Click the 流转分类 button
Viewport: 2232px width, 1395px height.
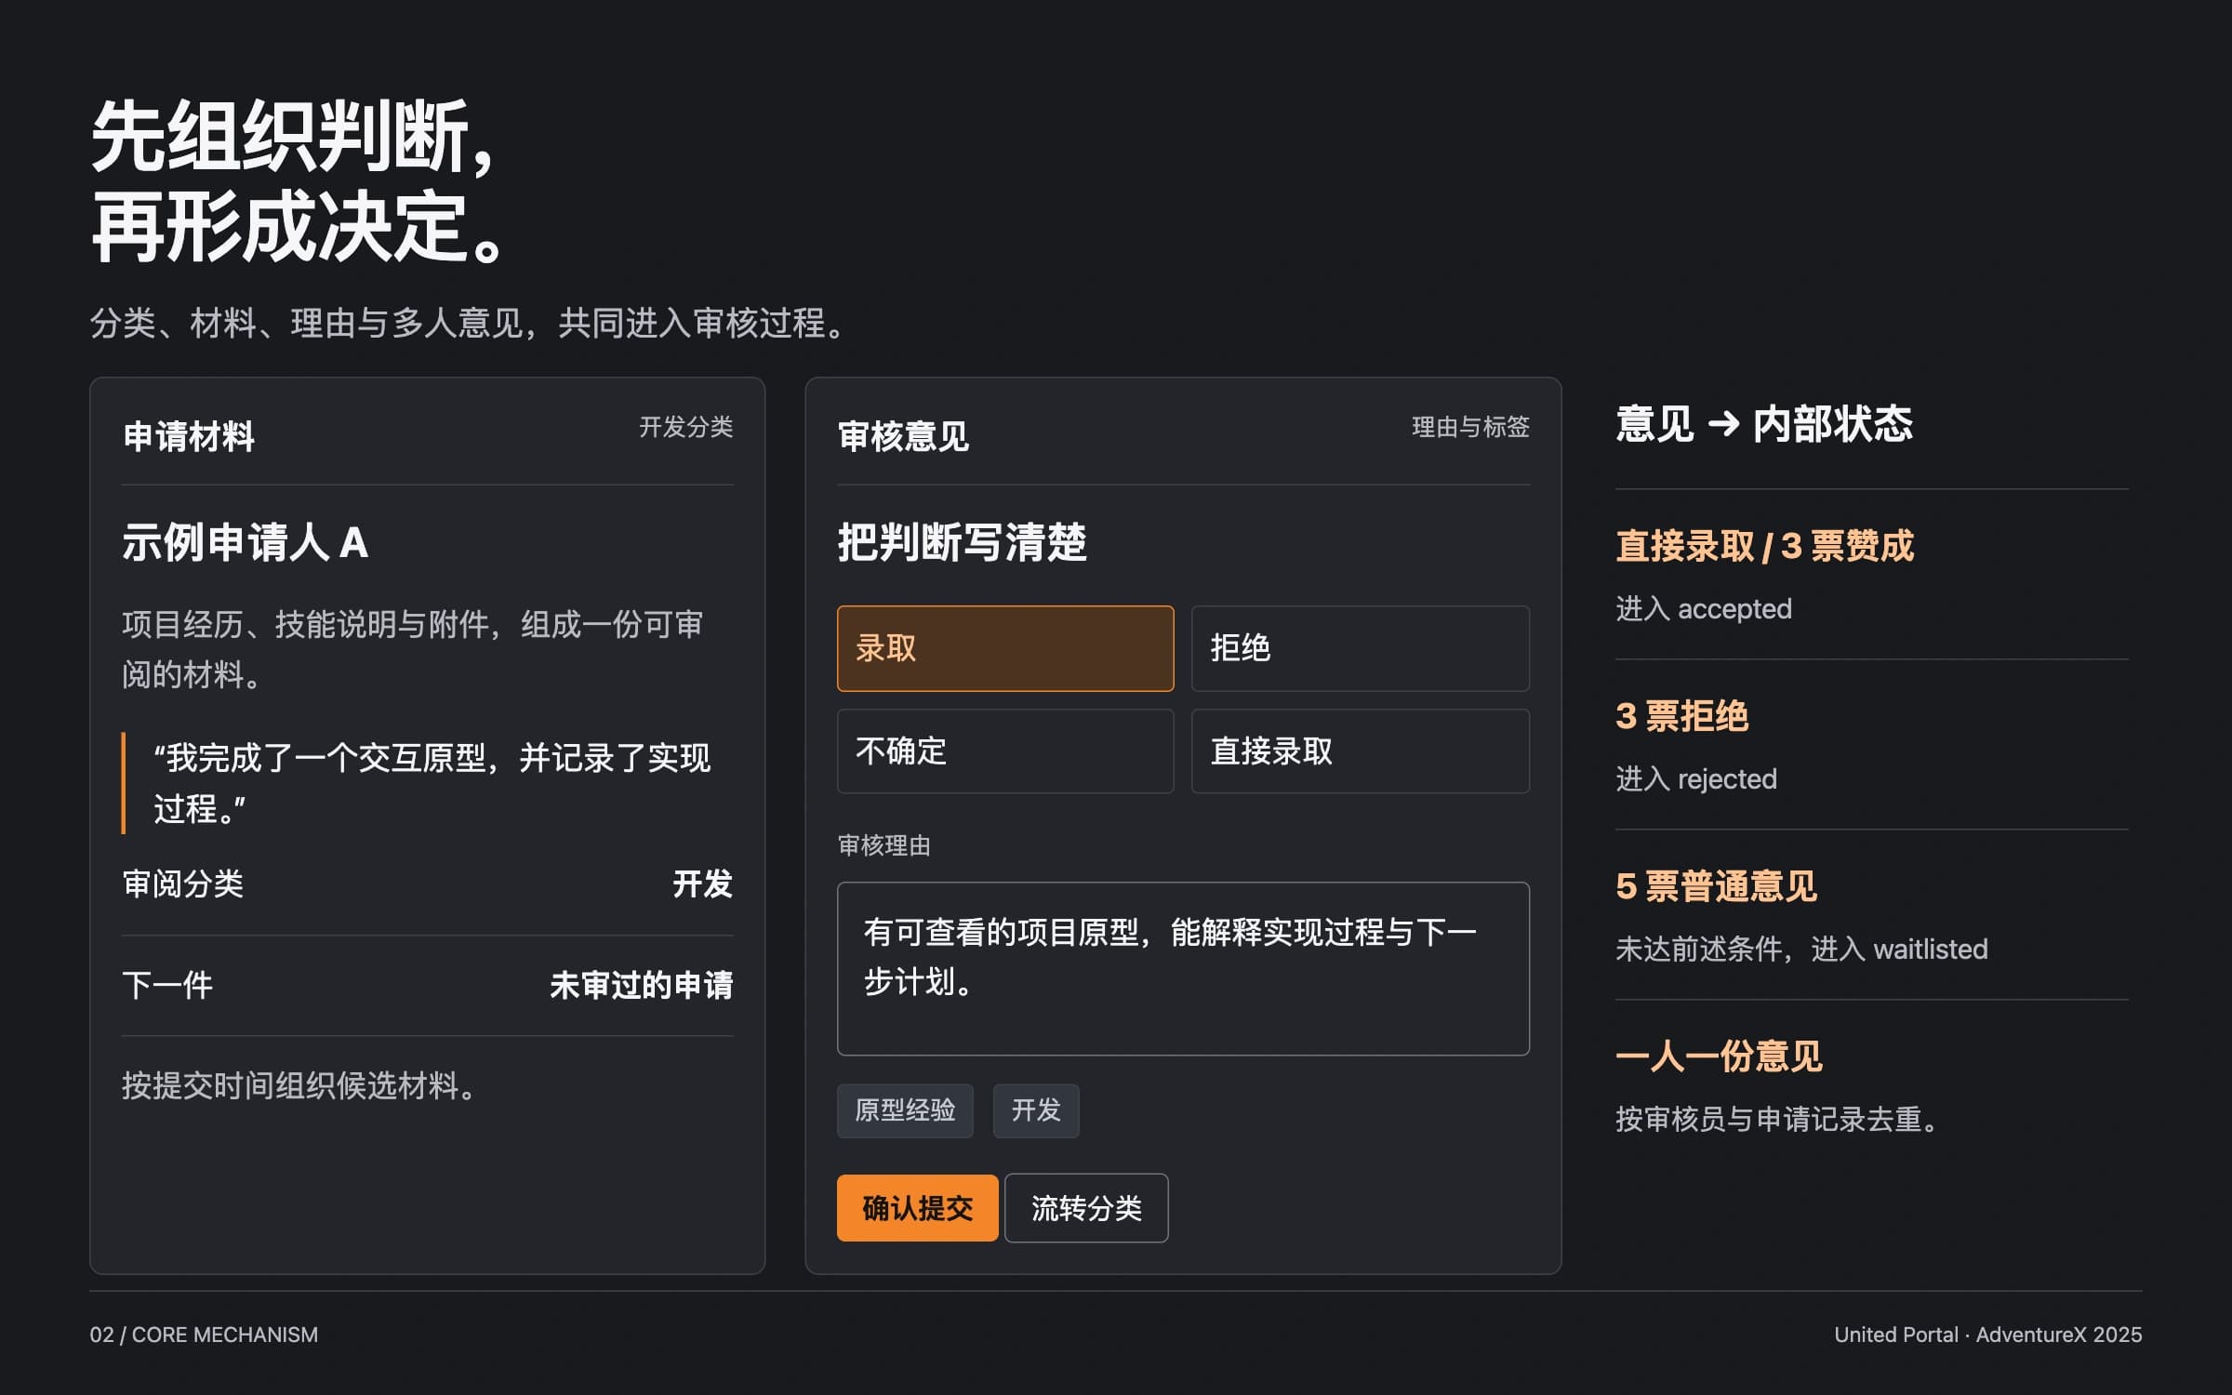pyautogui.click(x=1086, y=1208)
